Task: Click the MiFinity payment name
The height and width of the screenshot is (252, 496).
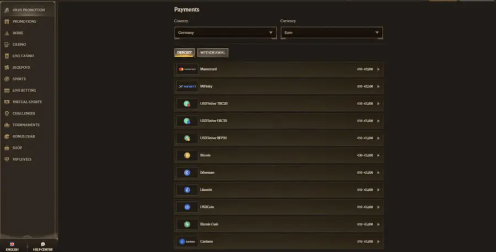Action: [x=206, y=86]
